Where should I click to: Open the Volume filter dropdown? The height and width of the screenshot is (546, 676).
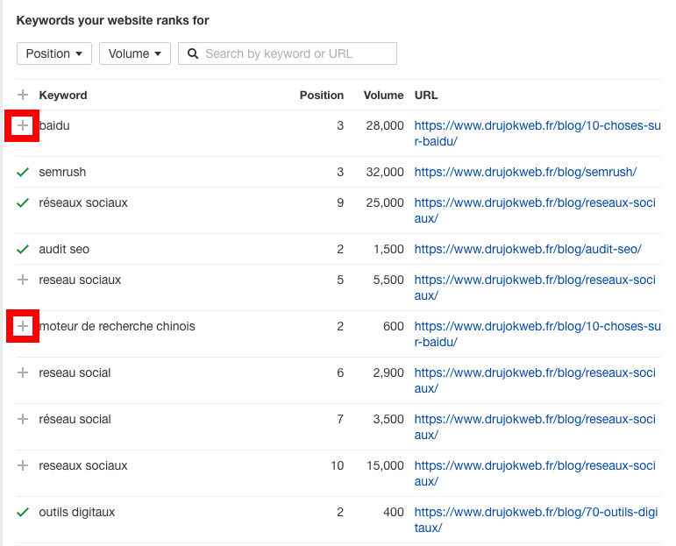pyautogui.click(x=135, y=53)
